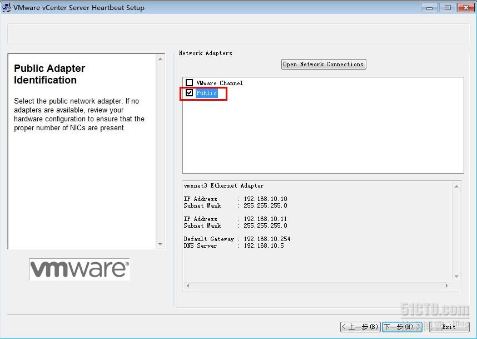
Task: Uncheck the Public adapter checkbox
Action: point(189,92)
